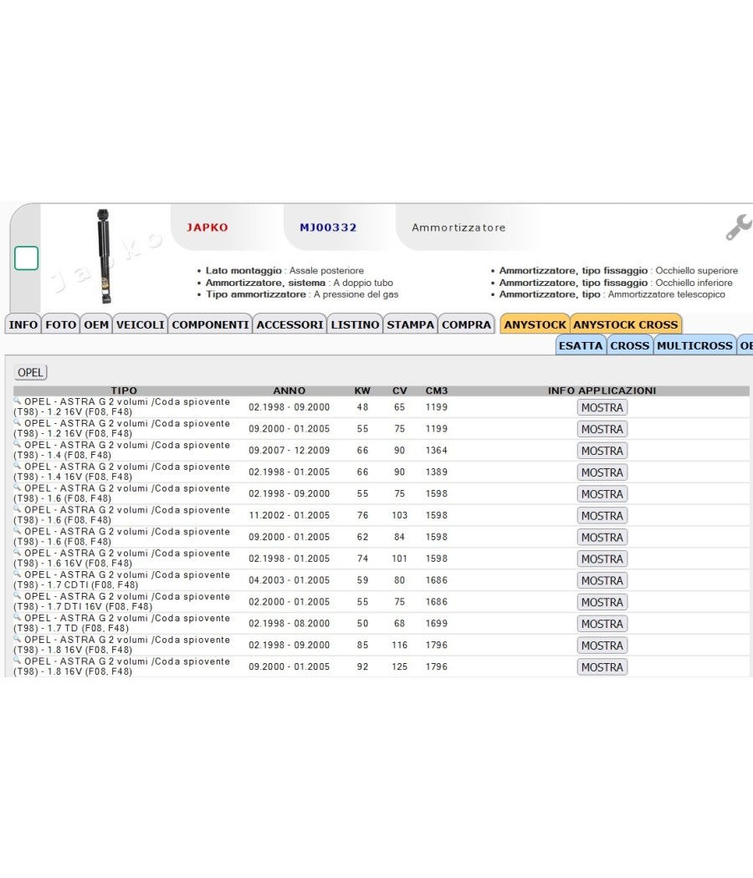Viewport: 753px width, 878px height.
Task: Click MOSTRA for Astra 1.4 16V 1389 cm3
Action: coord(602,472)
